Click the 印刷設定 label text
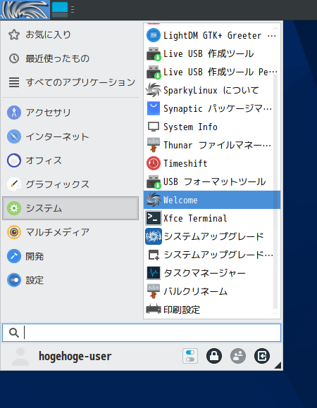Screen dimensions: 317x408 click(182, 310)
